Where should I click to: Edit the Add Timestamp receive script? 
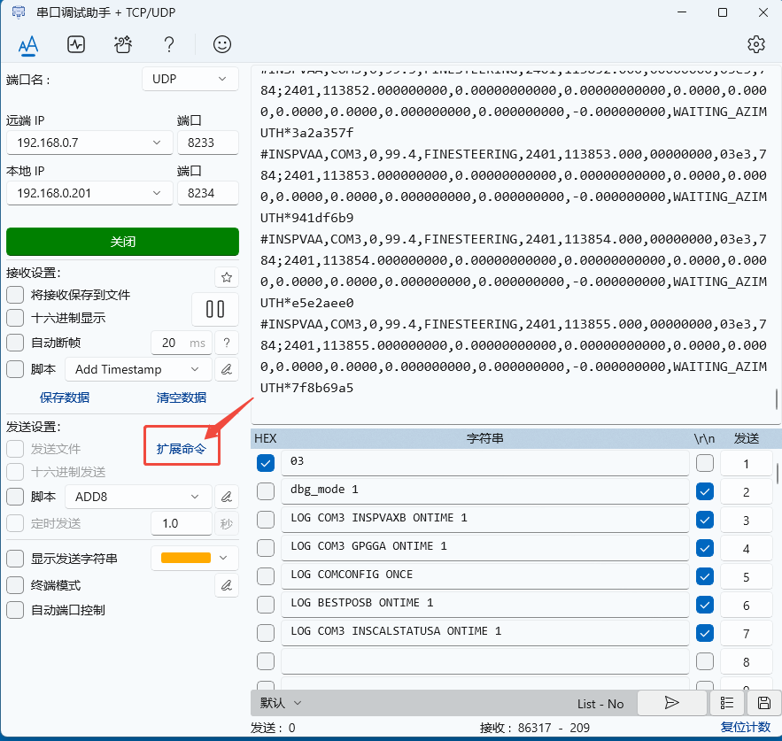point(227,369)
